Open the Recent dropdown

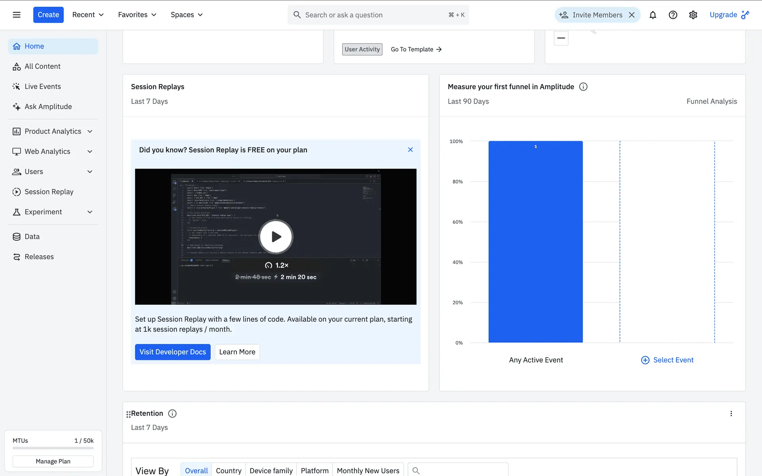click(x=88, y=15)
